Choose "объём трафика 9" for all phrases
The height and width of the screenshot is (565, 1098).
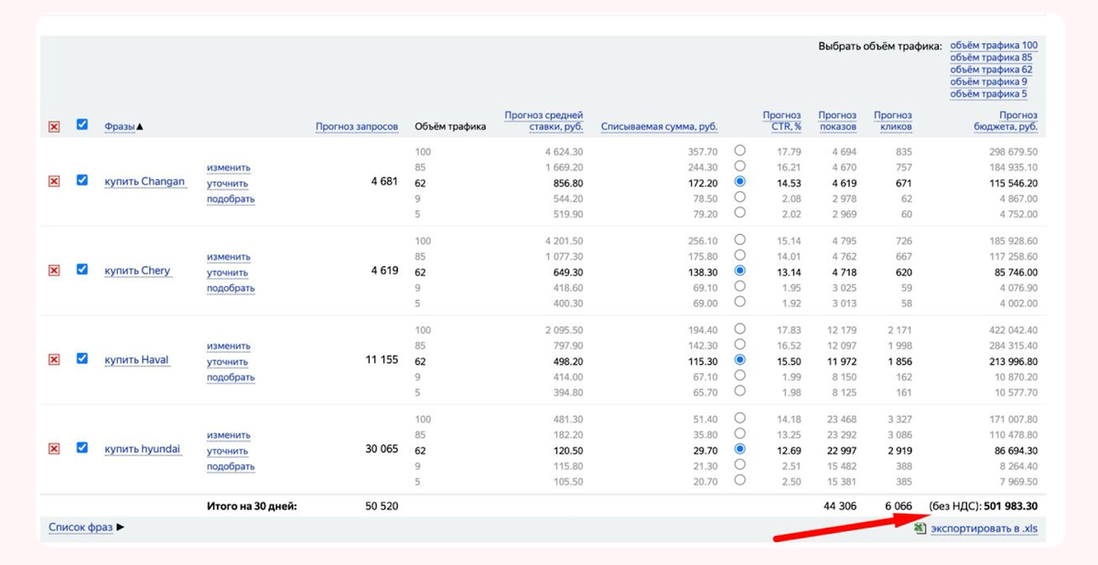(988, 81)
